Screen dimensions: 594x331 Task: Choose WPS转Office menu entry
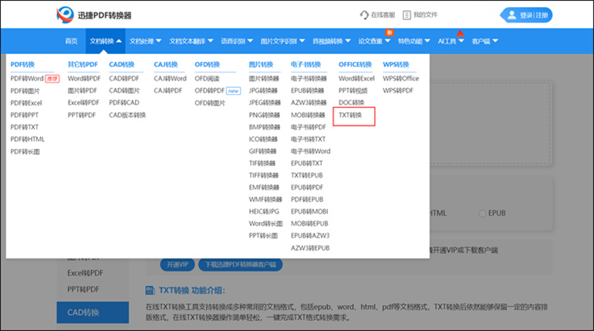[x=401, y=79]
